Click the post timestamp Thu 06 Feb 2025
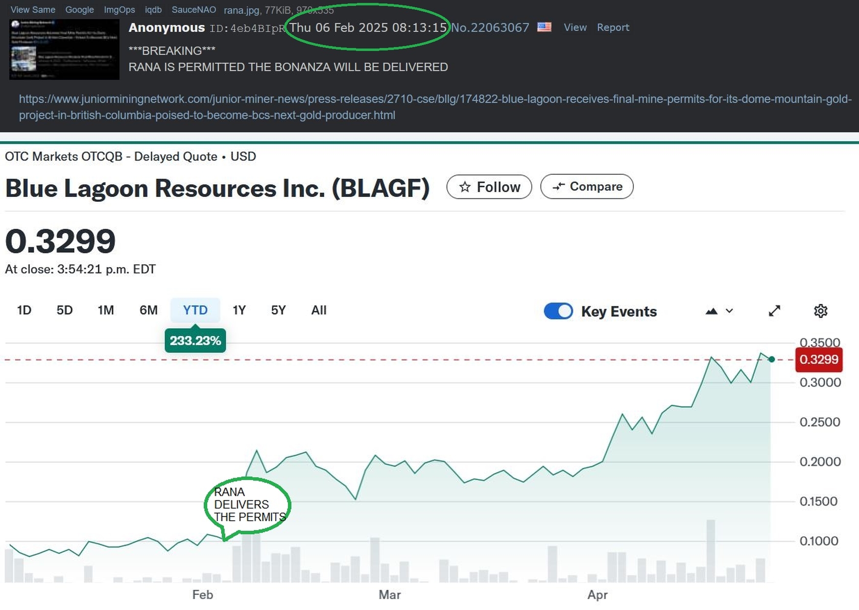 [368, 27]
